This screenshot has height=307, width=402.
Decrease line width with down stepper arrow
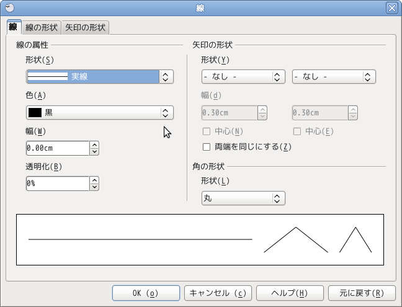point(94,152)
